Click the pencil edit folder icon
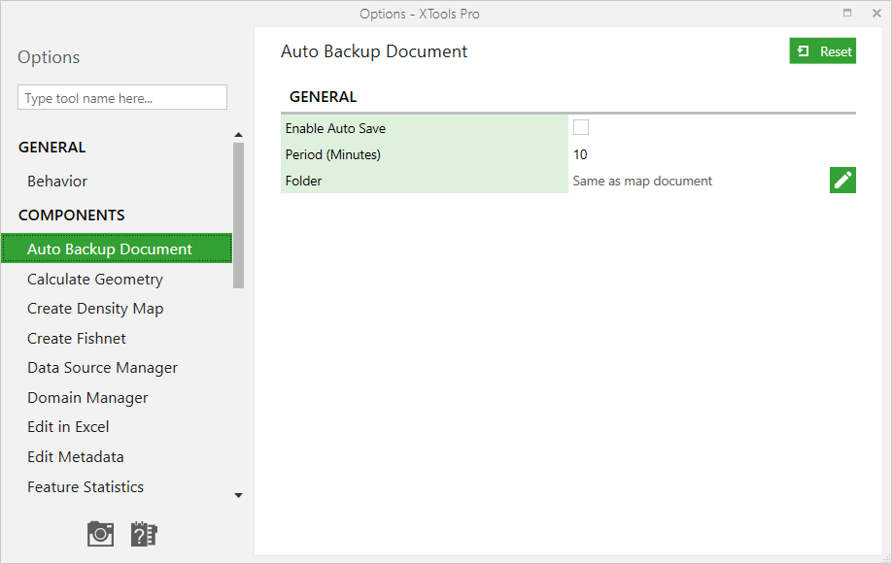 [842, 181]
